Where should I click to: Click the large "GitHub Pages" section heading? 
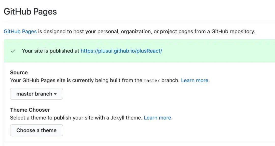[30, 12]
